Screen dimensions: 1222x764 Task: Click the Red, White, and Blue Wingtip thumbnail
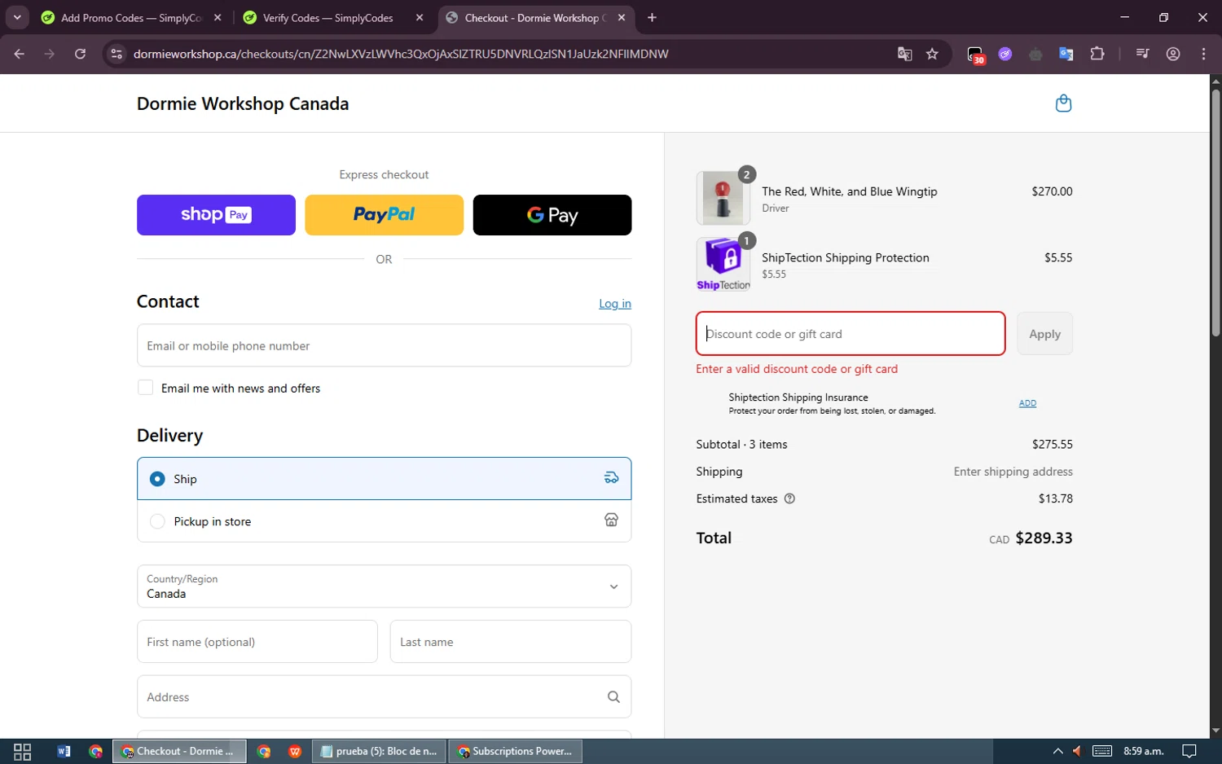[723, 198]
